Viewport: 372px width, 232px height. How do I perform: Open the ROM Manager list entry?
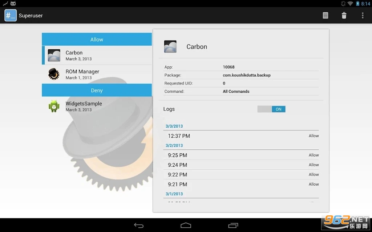pyautogui.click(x=97, y=74)
